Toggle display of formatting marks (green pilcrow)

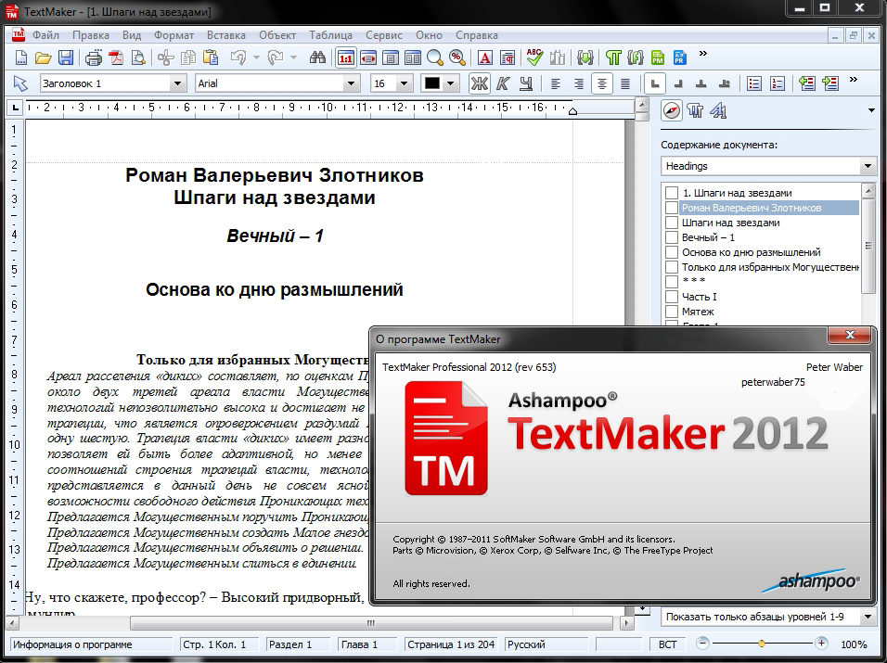coord(613,57)
